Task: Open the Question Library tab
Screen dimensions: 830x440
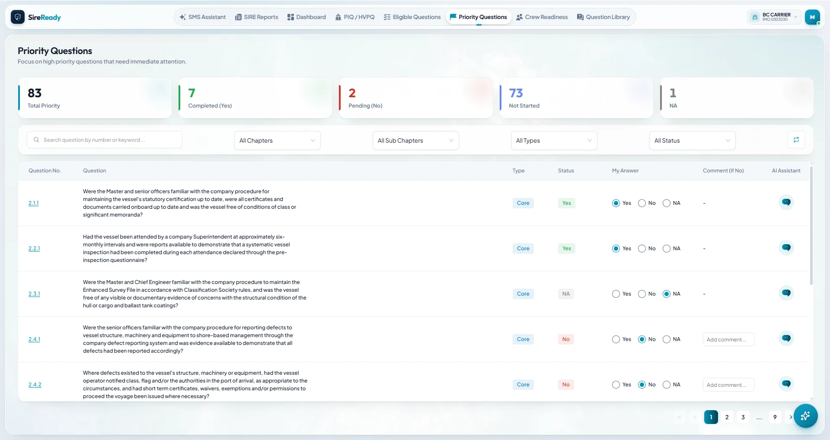Action: click(603, 17)
